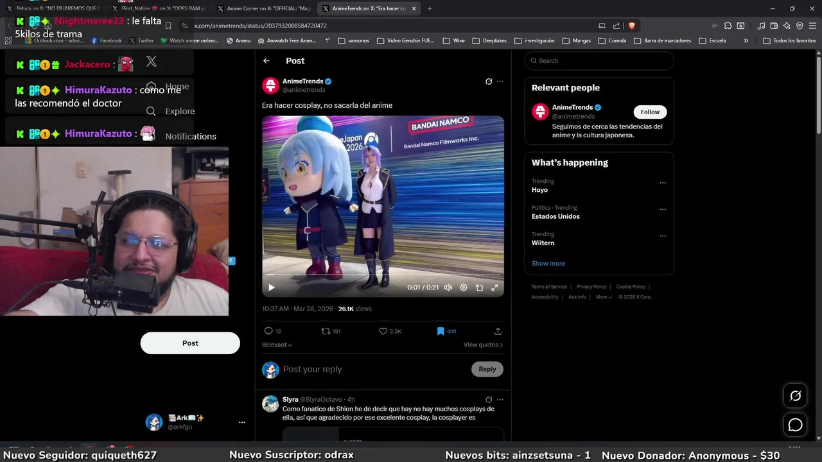The height and width of the screenshot is (462, 822).
Task: Open Grok icon on Slyra's reply
Action: pyautogui.click(x=489, y=400)
